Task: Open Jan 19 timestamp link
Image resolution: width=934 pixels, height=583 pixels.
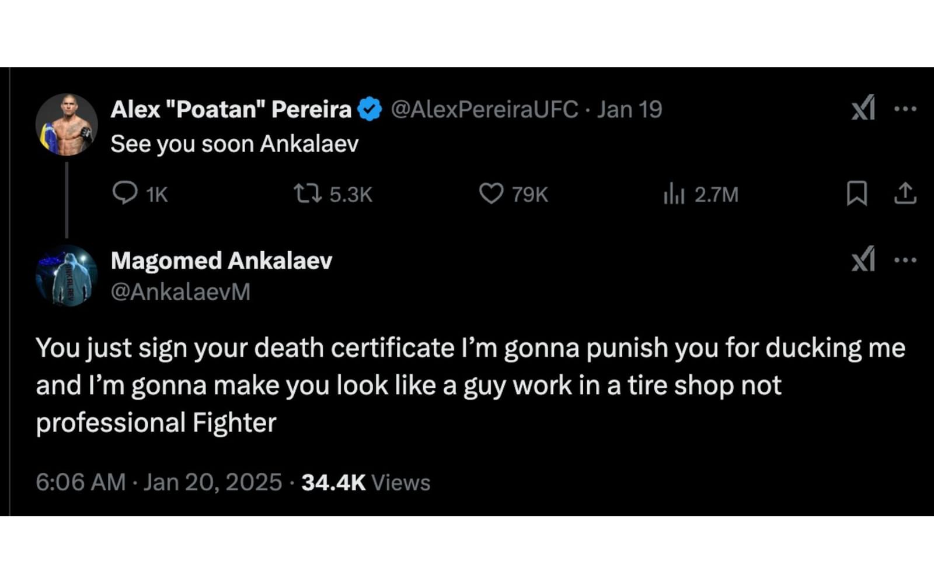Action: [x=629, y=108]
